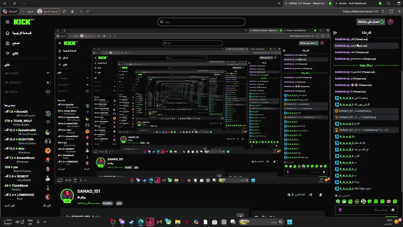Open the browser three dots settings menu

(x=23, y=11)
